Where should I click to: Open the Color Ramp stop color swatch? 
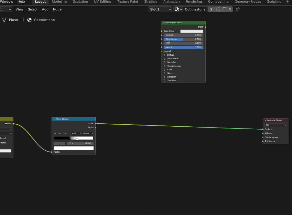click(x=73, y=148)
